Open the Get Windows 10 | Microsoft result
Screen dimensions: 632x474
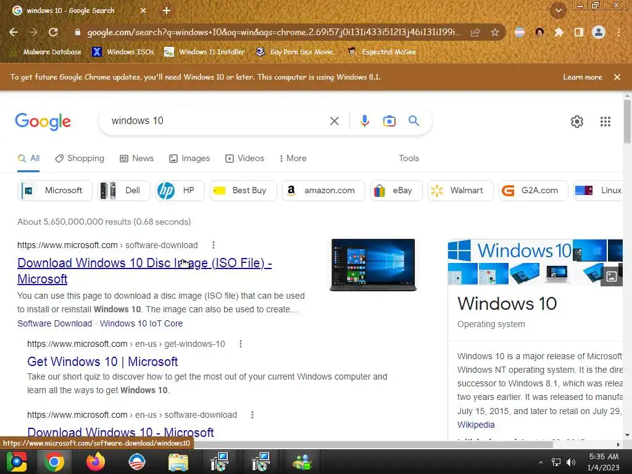coord(102,362)
